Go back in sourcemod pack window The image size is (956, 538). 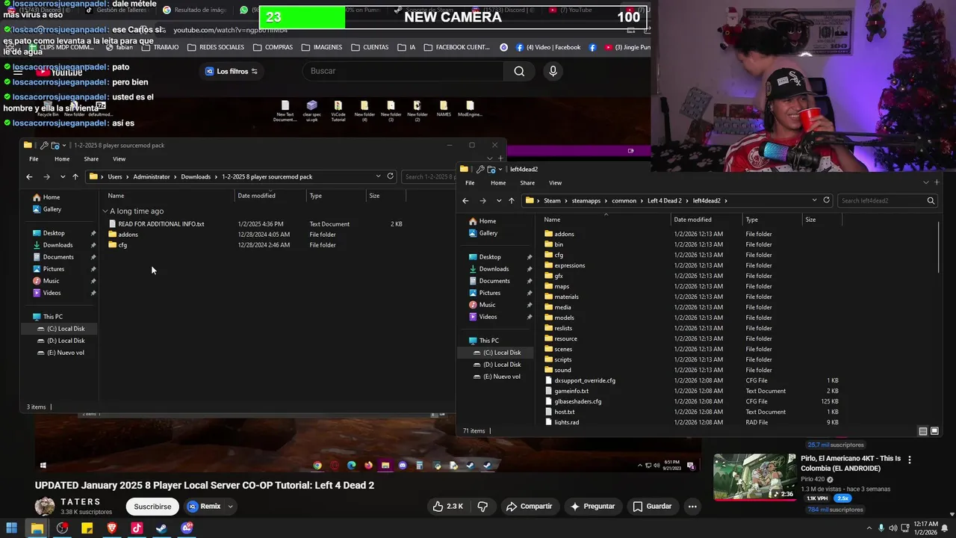point(29,177)
